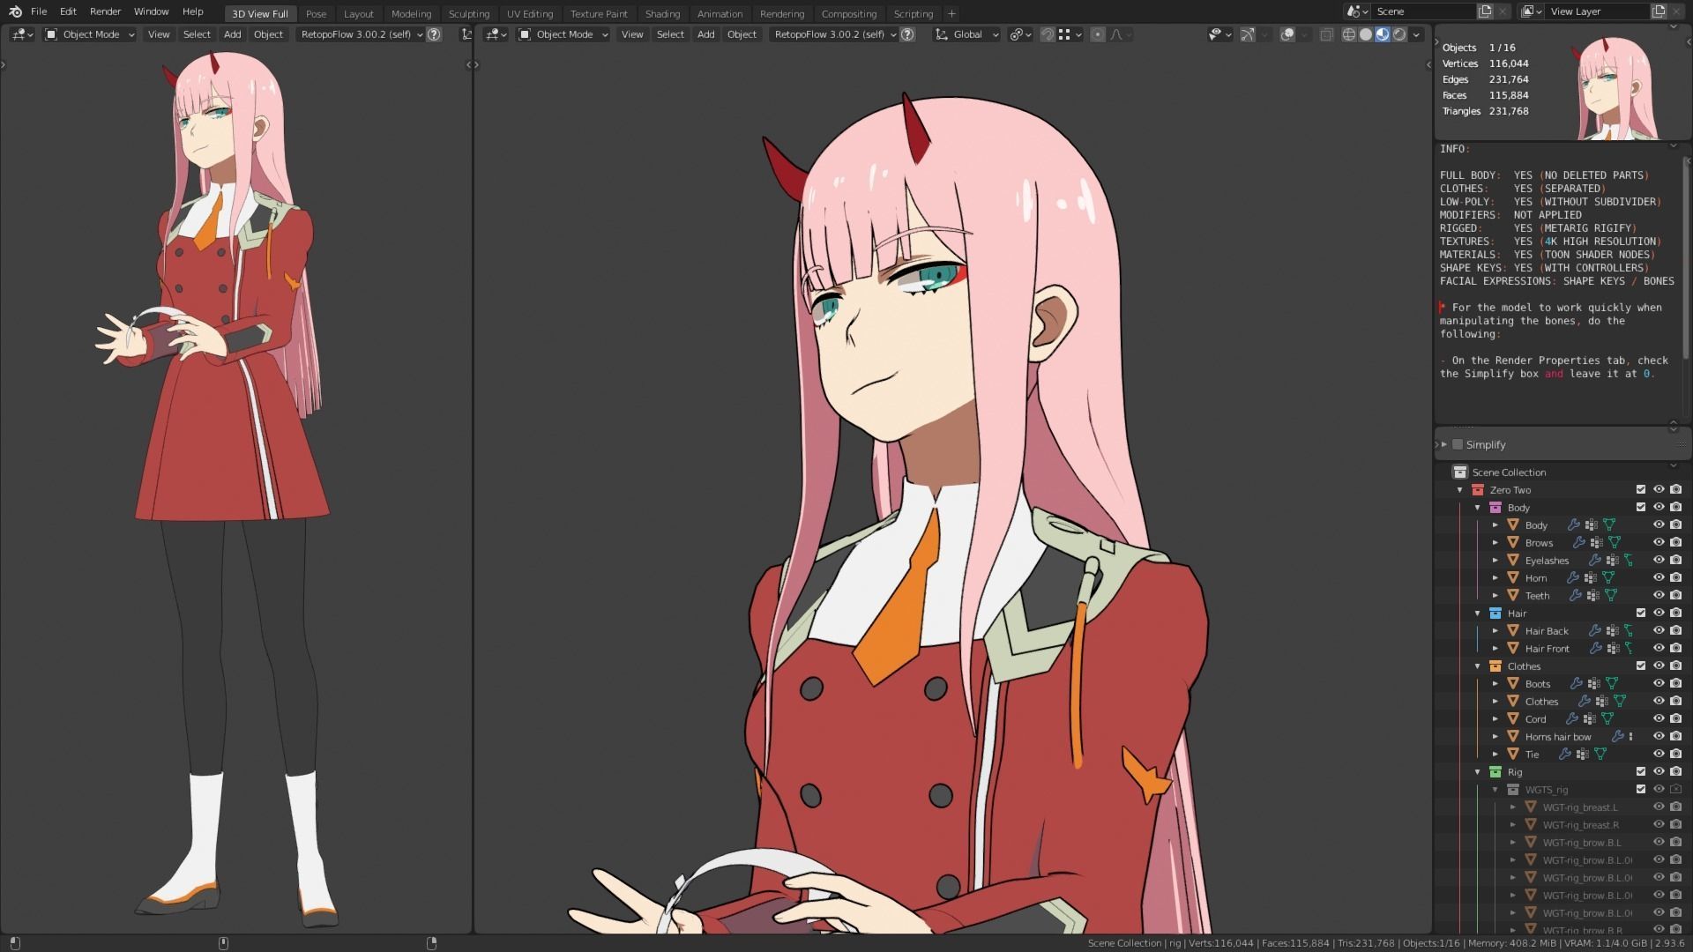Viewport: 1693px width, 952px height.
Task: Switch to the Scripting workspace tab
Action: click(x=913, y=13)
